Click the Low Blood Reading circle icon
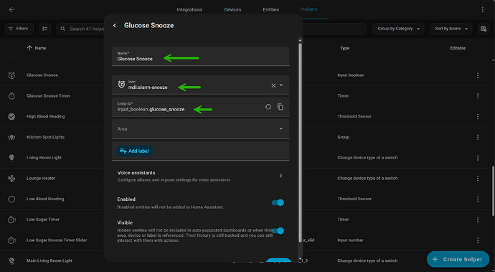 pos(11,199)
